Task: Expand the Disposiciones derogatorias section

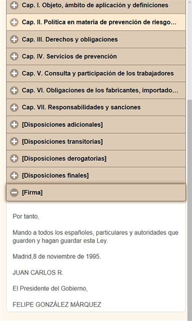Action: (x=96, y=158)
